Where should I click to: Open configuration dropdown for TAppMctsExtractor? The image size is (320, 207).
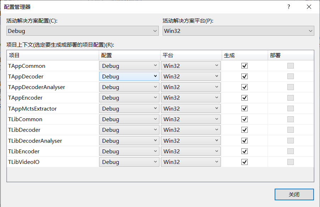click(x=129, y=108)
